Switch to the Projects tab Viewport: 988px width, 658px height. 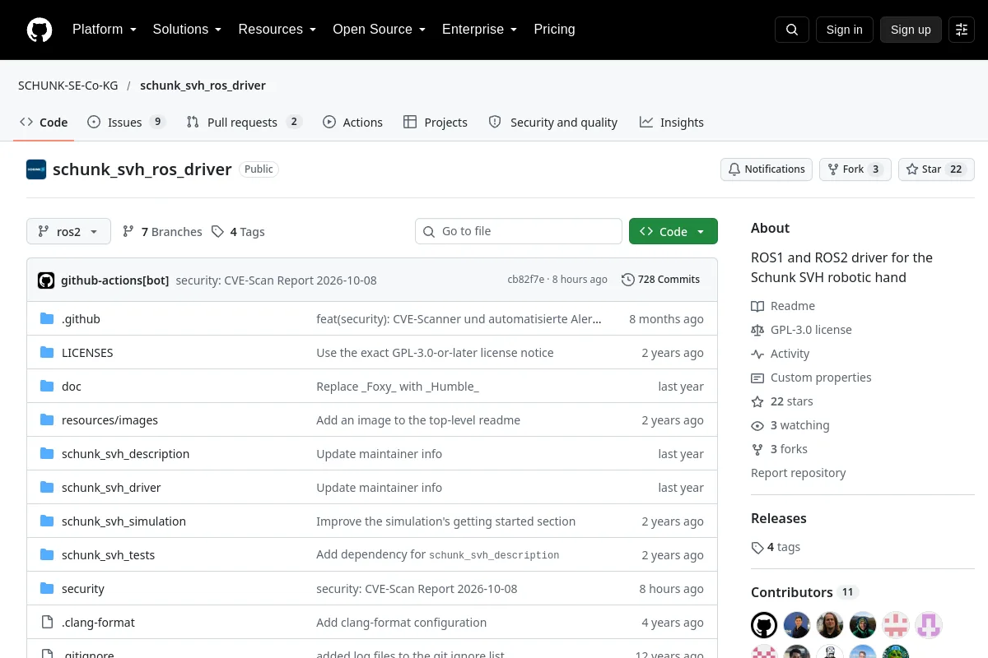pyautogui.click(x=436, y=123)
